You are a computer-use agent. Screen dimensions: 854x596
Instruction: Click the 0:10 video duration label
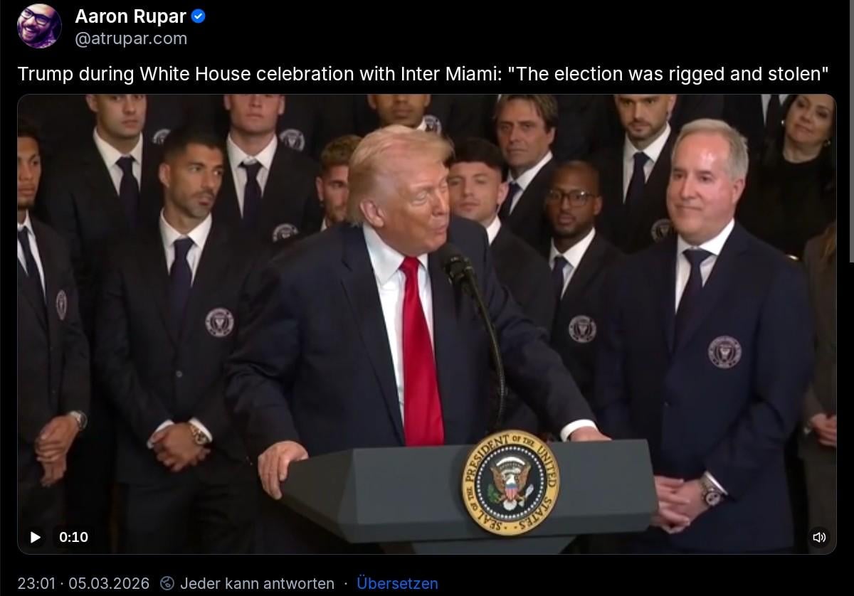pos(74,537)
